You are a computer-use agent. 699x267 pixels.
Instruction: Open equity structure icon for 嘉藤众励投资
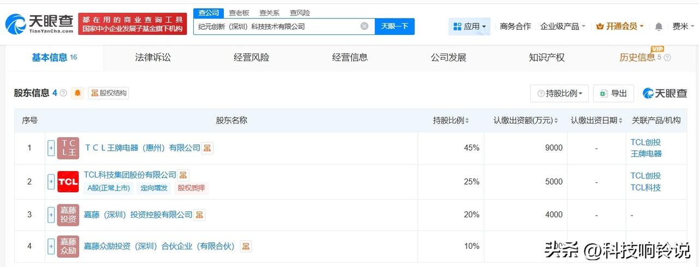[246, 246]
